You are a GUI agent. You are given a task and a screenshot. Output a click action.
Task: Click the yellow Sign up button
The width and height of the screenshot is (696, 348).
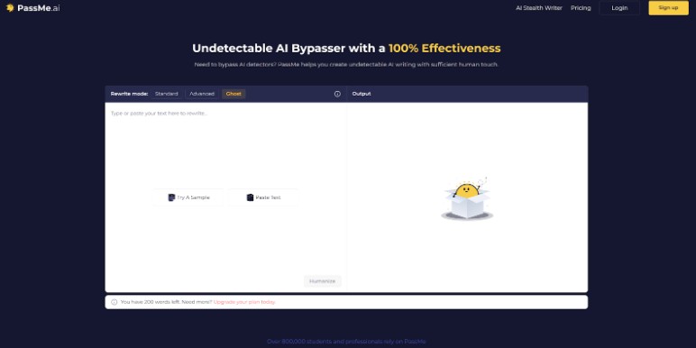click(x=668, y=8)
